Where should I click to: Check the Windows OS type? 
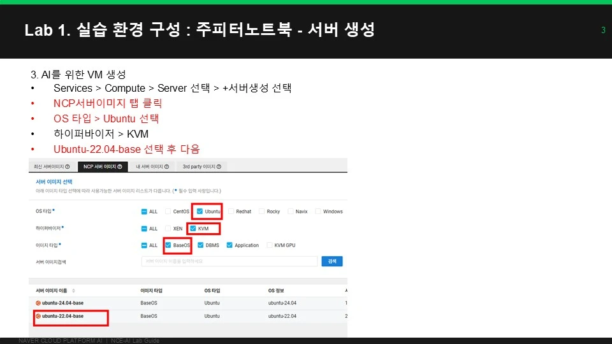point(318,211)
